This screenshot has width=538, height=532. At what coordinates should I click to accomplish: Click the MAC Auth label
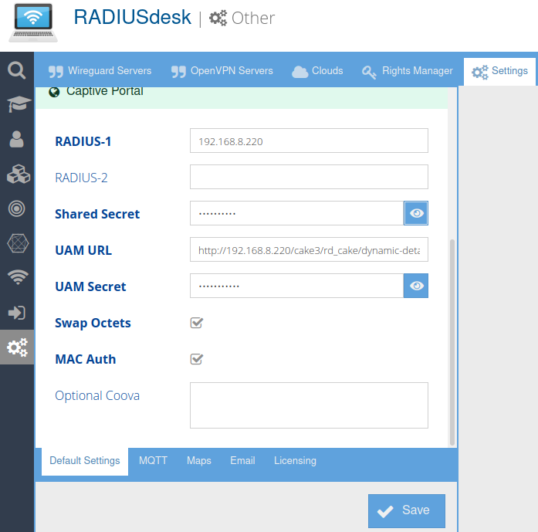click(86, 359)
